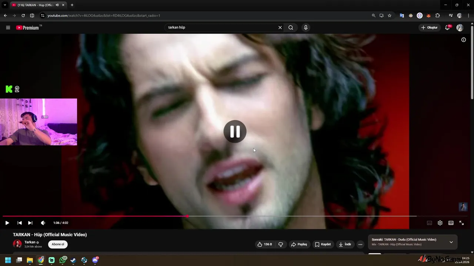Dislike the video

pyautogui.click(x=281, y=244)
